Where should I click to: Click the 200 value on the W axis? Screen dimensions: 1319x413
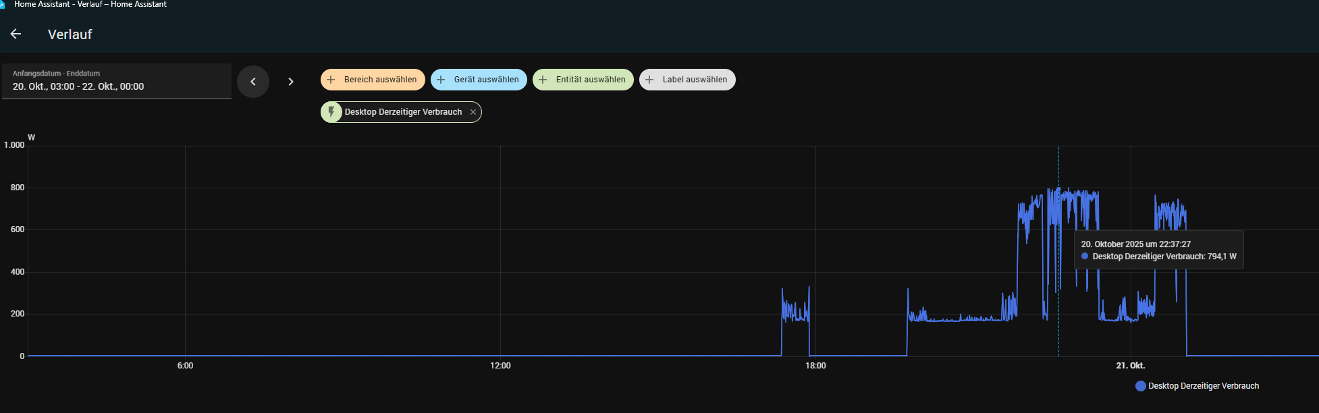pyautogui.click(x=18, y=314)
